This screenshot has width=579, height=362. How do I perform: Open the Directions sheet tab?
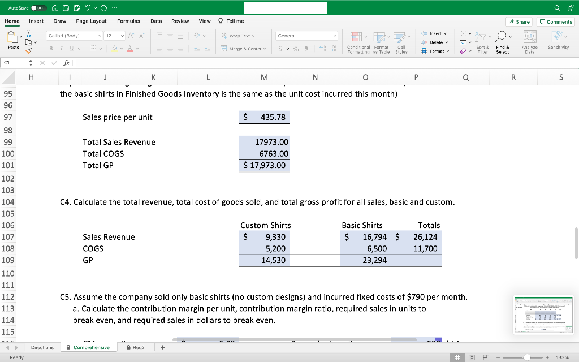pyautogui.click(x=42, y=347)
